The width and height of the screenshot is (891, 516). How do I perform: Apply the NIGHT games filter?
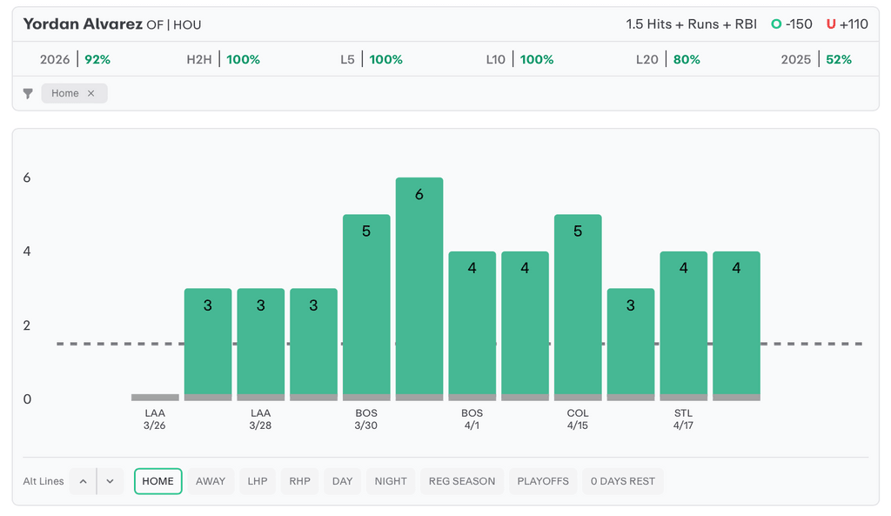tap(391, 481)
